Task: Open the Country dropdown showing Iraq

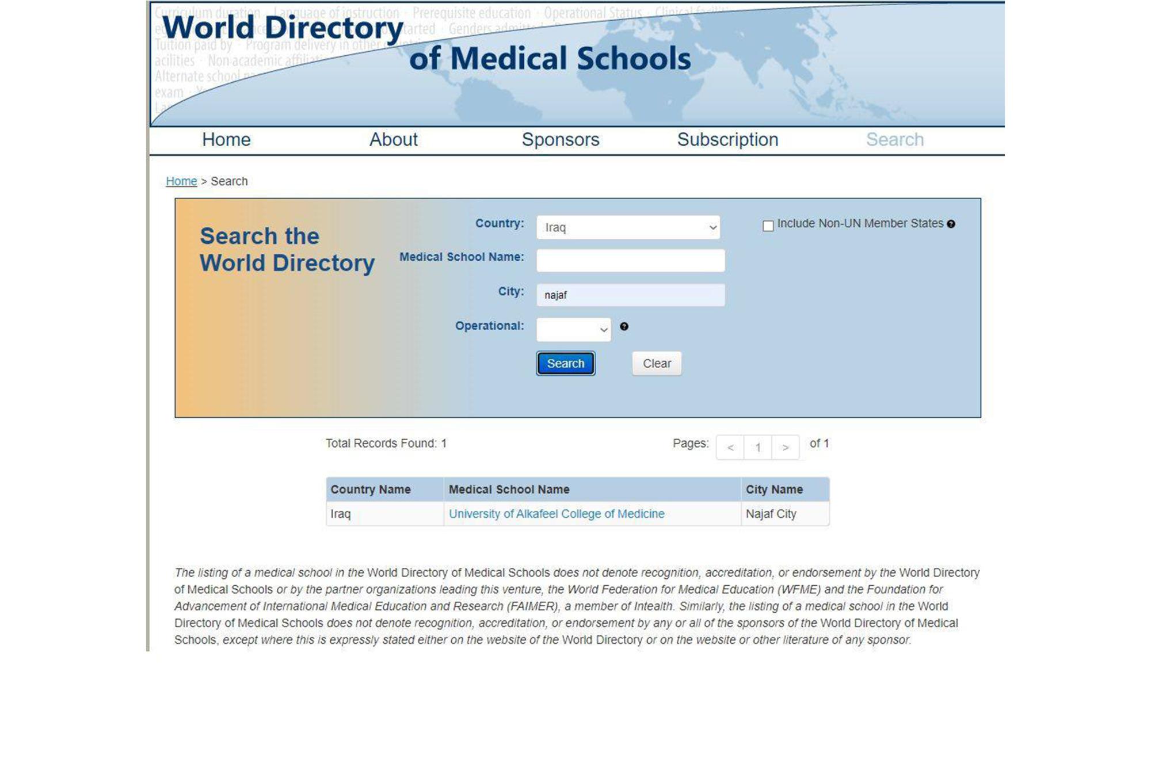Action: (628, 227)
